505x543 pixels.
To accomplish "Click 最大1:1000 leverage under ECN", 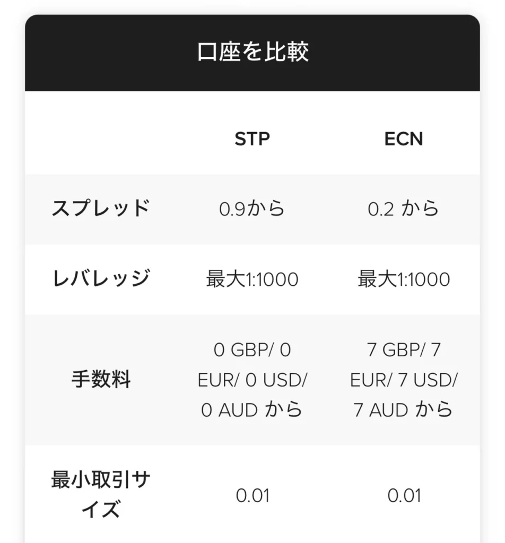I will (404, 279).
